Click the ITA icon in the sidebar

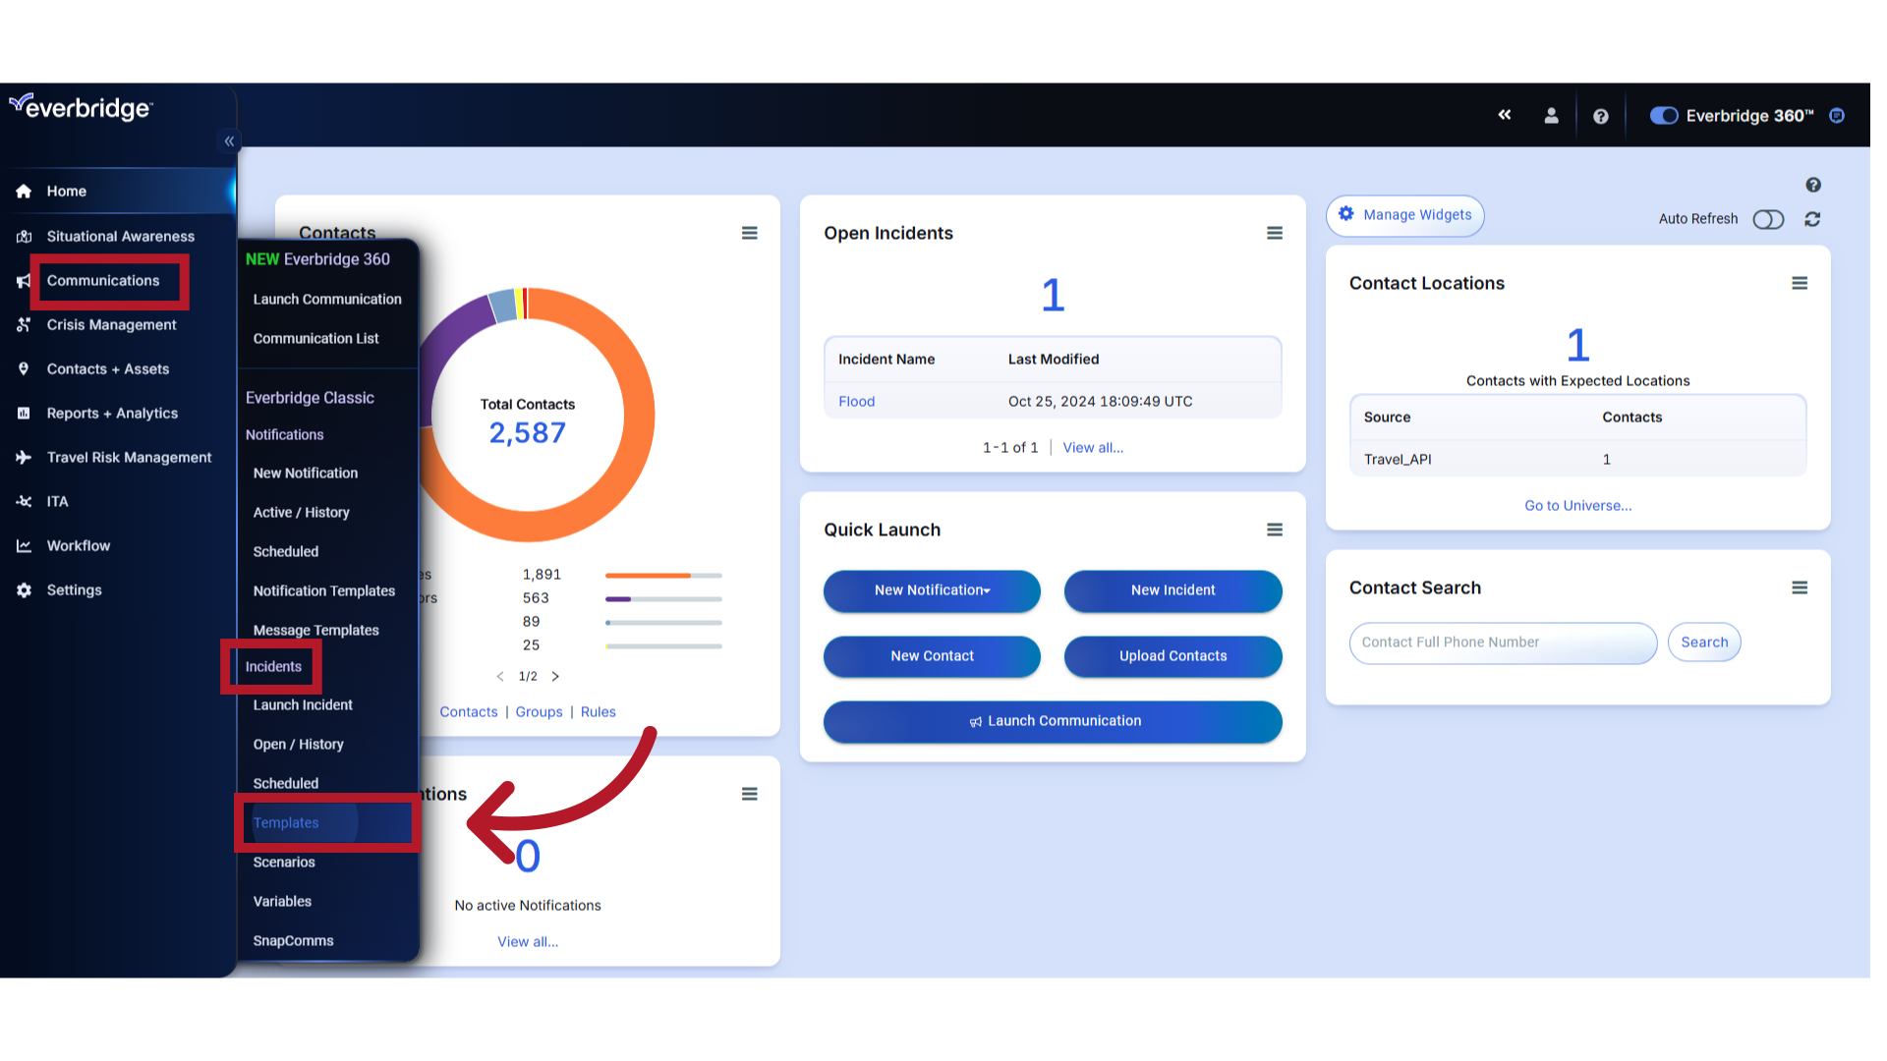click(24, 502)
